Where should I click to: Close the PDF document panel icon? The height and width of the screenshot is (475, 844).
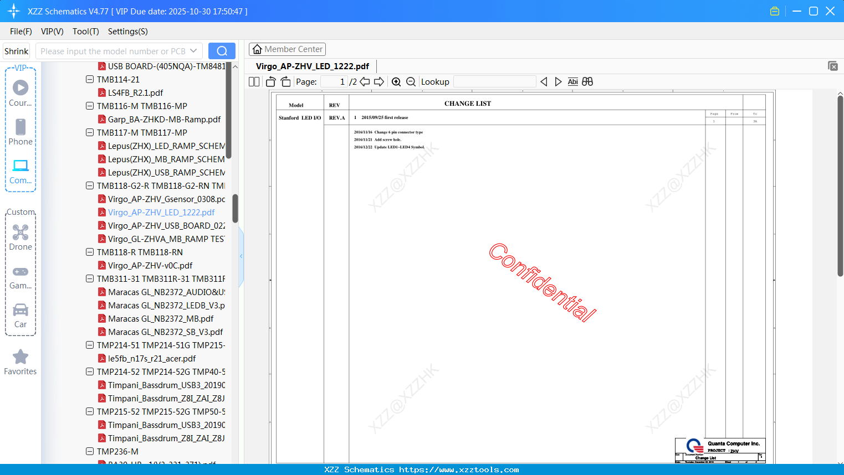point(833,66)
